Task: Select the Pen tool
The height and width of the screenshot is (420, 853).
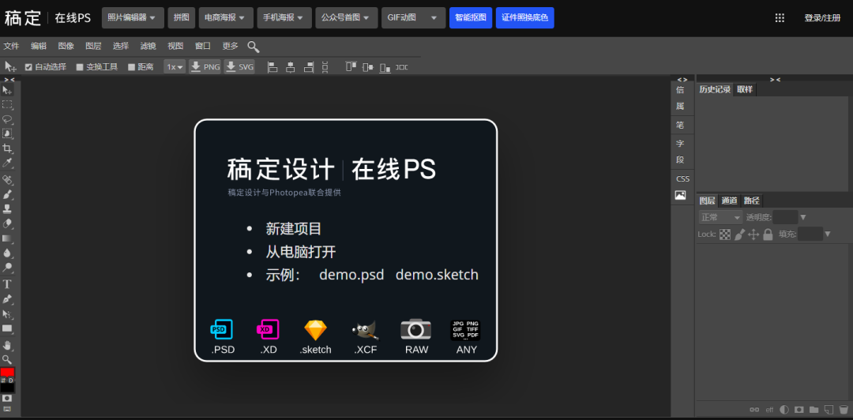Action: tap(7, 298)
